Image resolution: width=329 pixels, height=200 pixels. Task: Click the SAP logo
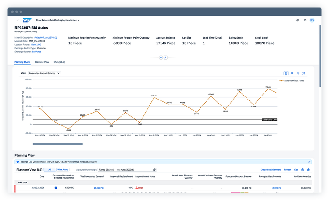pyautogui.click(x=27, y=20)
